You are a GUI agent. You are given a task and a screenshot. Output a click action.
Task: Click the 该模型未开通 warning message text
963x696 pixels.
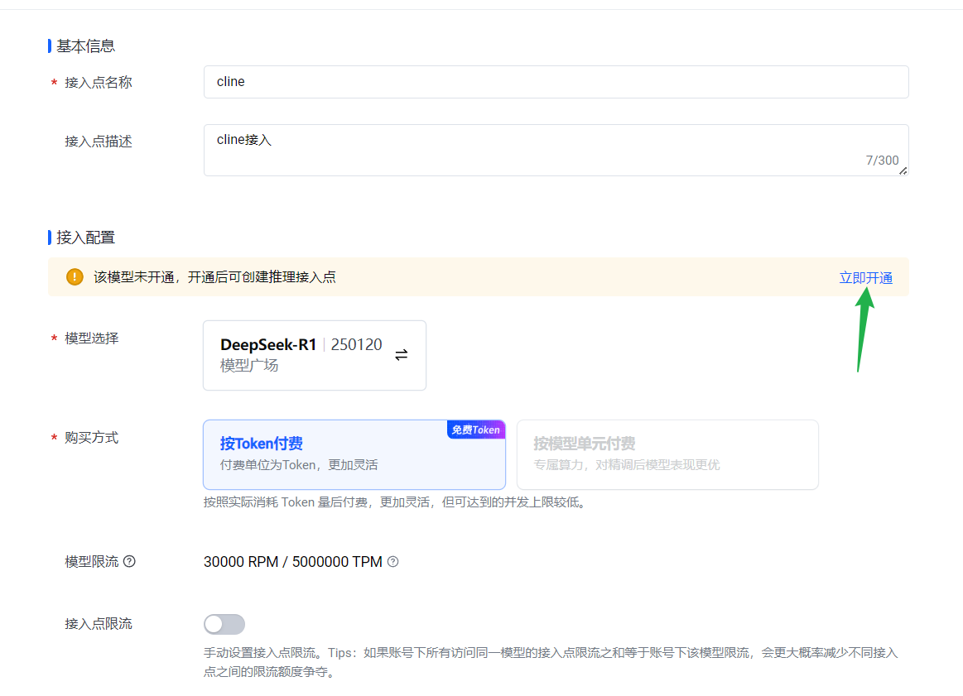point(214,277)
